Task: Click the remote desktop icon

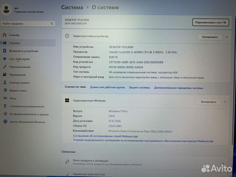Action: pos(67,175)
